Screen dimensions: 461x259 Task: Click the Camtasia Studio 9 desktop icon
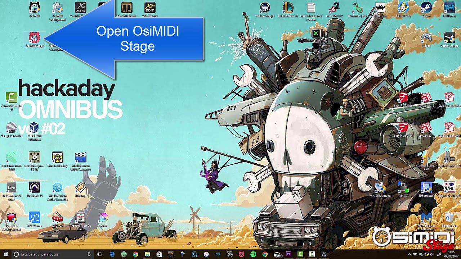[12, 101]
